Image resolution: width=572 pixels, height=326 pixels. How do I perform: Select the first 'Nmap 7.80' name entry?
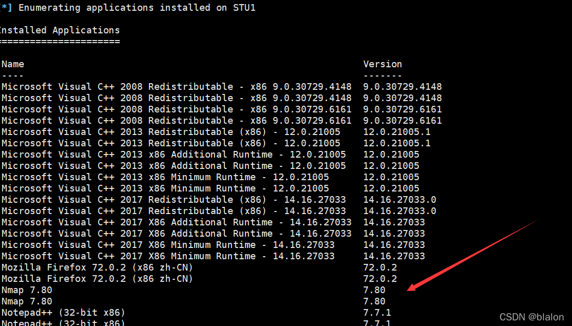coord(27,290)
